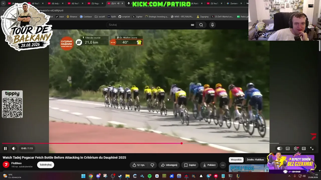
Task: Open the FloBikes channel avatar
Action: click(x=6, y=165)
